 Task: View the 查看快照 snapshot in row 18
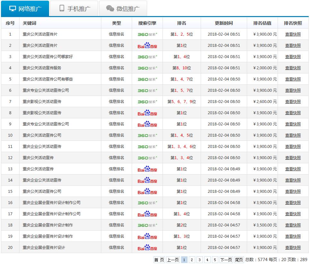click(293, 225)
